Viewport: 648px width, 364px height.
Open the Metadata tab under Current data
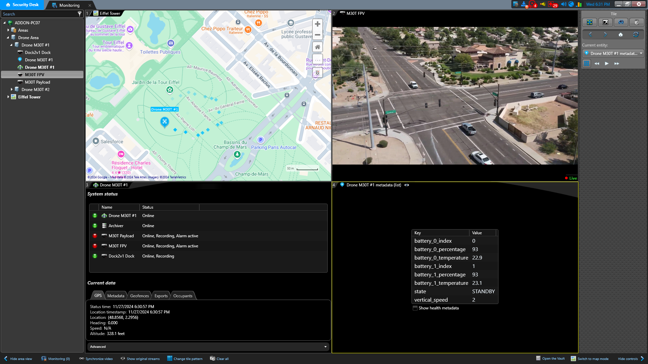pyautogui.click(x=116, y=296)
